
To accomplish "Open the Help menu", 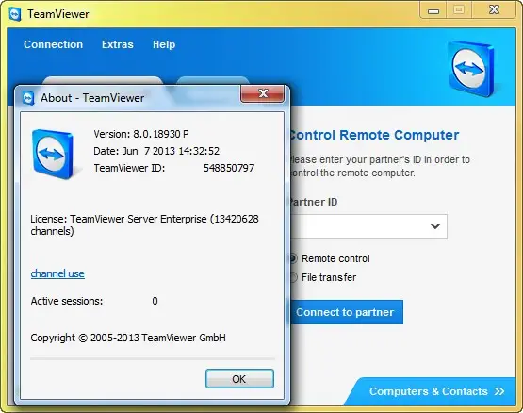I will point(164,44).
